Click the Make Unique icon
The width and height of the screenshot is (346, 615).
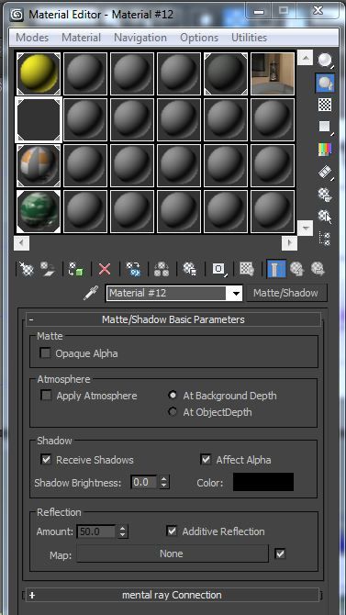[162, 269]
